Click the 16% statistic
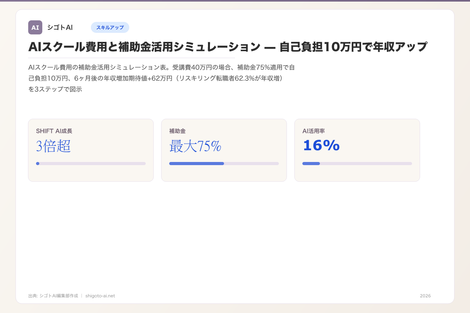The width and height of the screenshot is (470, 313). [x=321, y=145]
